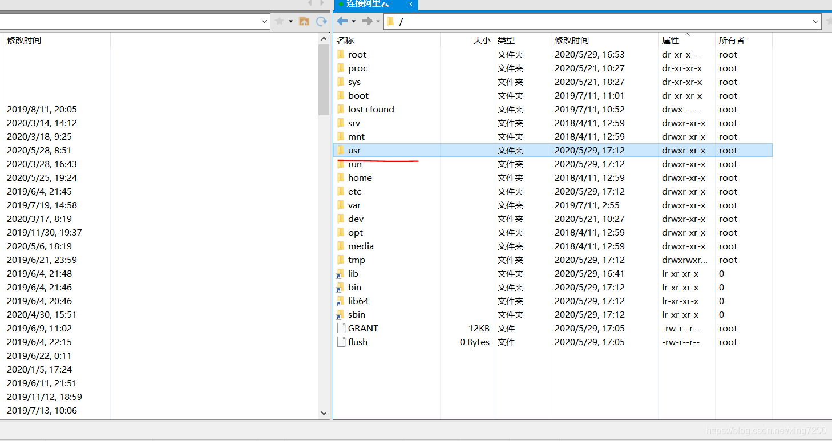The width and height of the screenshot is (832, 441).
Task: Select the GRANT file icon
Action: click(341, 328)
